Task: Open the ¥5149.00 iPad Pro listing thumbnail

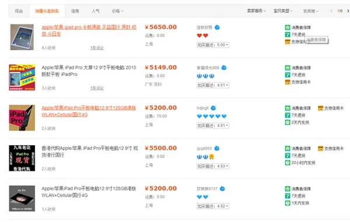Action: tap(22, 77)
